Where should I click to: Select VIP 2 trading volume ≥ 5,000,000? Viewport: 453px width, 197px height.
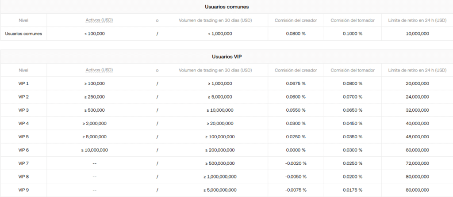click(x=220, y=97)
